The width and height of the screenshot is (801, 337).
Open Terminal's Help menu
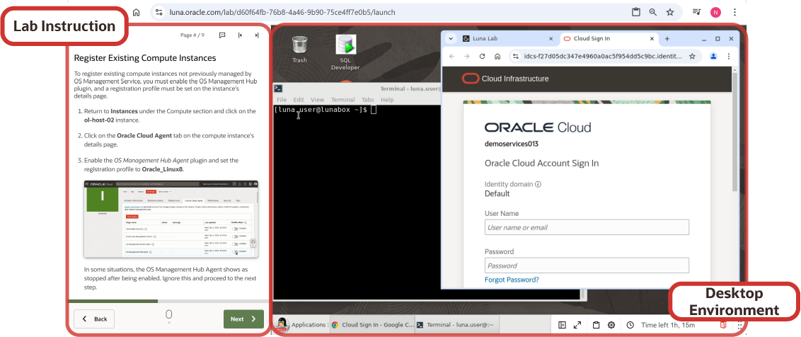pos(387,100)
